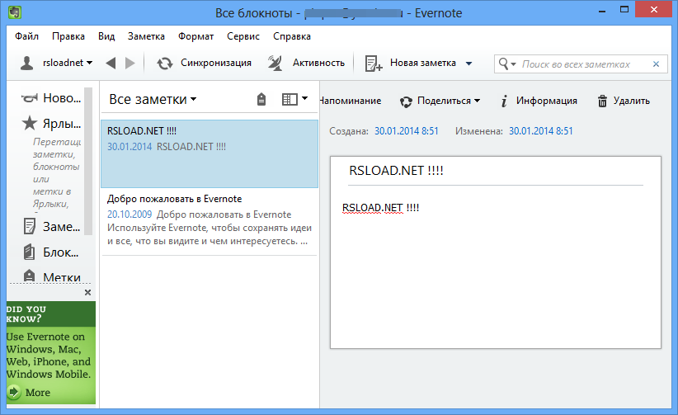Click the note body text RSLOAD.NET !!!!
678x415 pixels.
coord(380,208)
